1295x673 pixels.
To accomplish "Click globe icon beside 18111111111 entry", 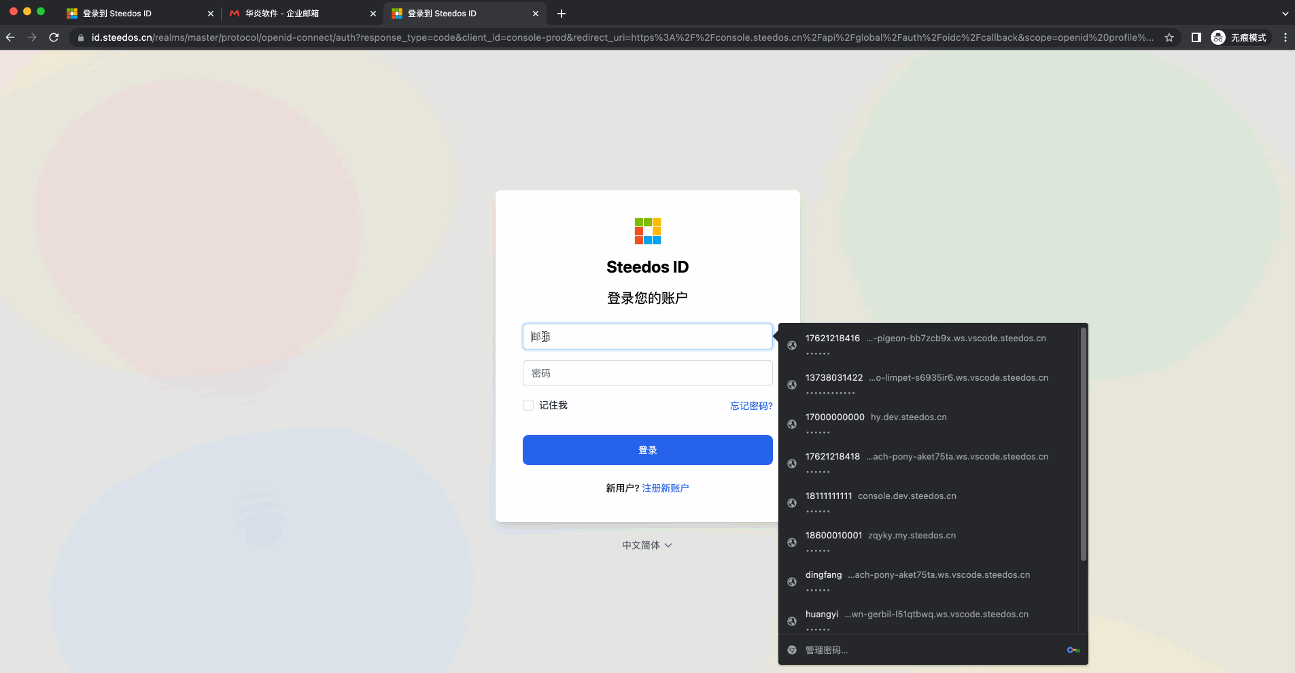I will tap(792, 503).
